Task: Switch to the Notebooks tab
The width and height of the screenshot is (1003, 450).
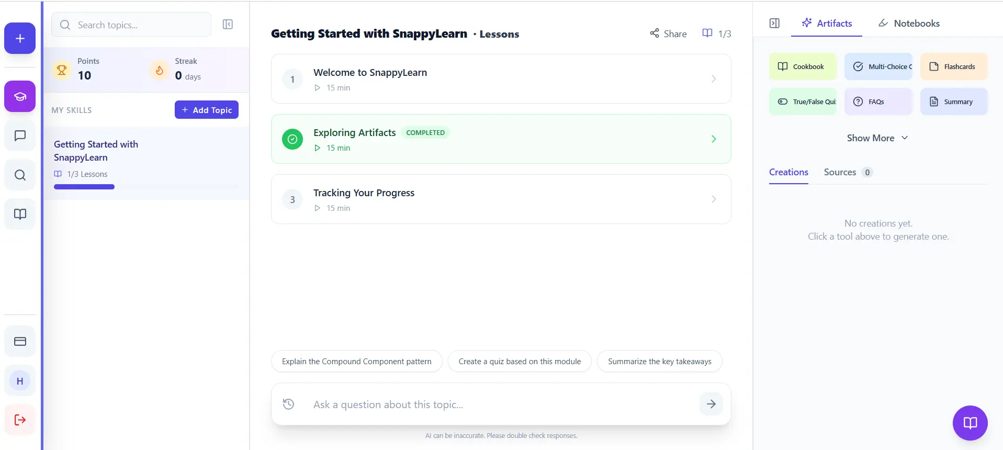Action: (909, 23)
